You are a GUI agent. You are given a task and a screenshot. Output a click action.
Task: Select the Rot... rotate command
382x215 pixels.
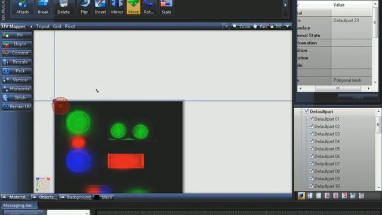pos(149,7)
